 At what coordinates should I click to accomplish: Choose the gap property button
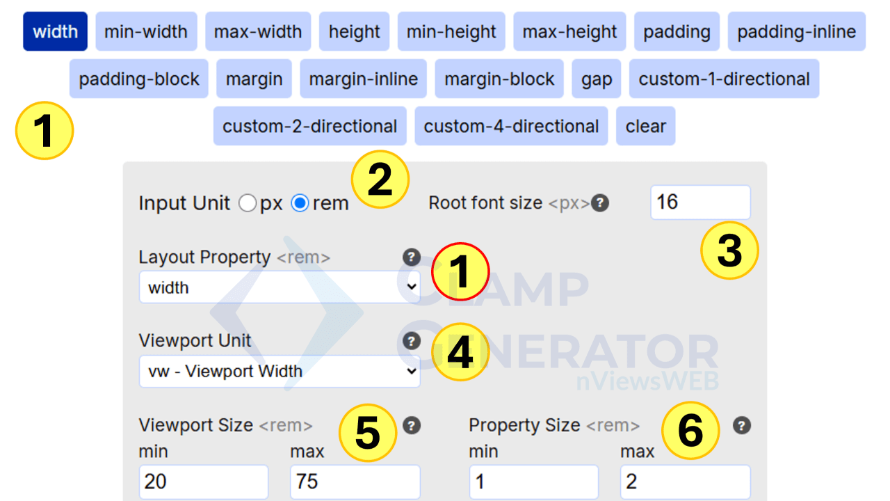click(x=595, y=79)
